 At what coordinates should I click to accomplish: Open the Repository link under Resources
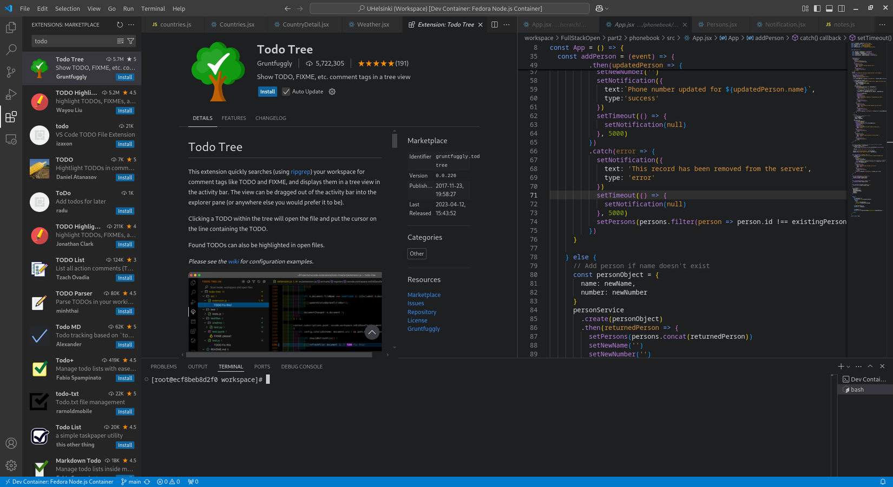pyautogui.click(x=422, y=312)
